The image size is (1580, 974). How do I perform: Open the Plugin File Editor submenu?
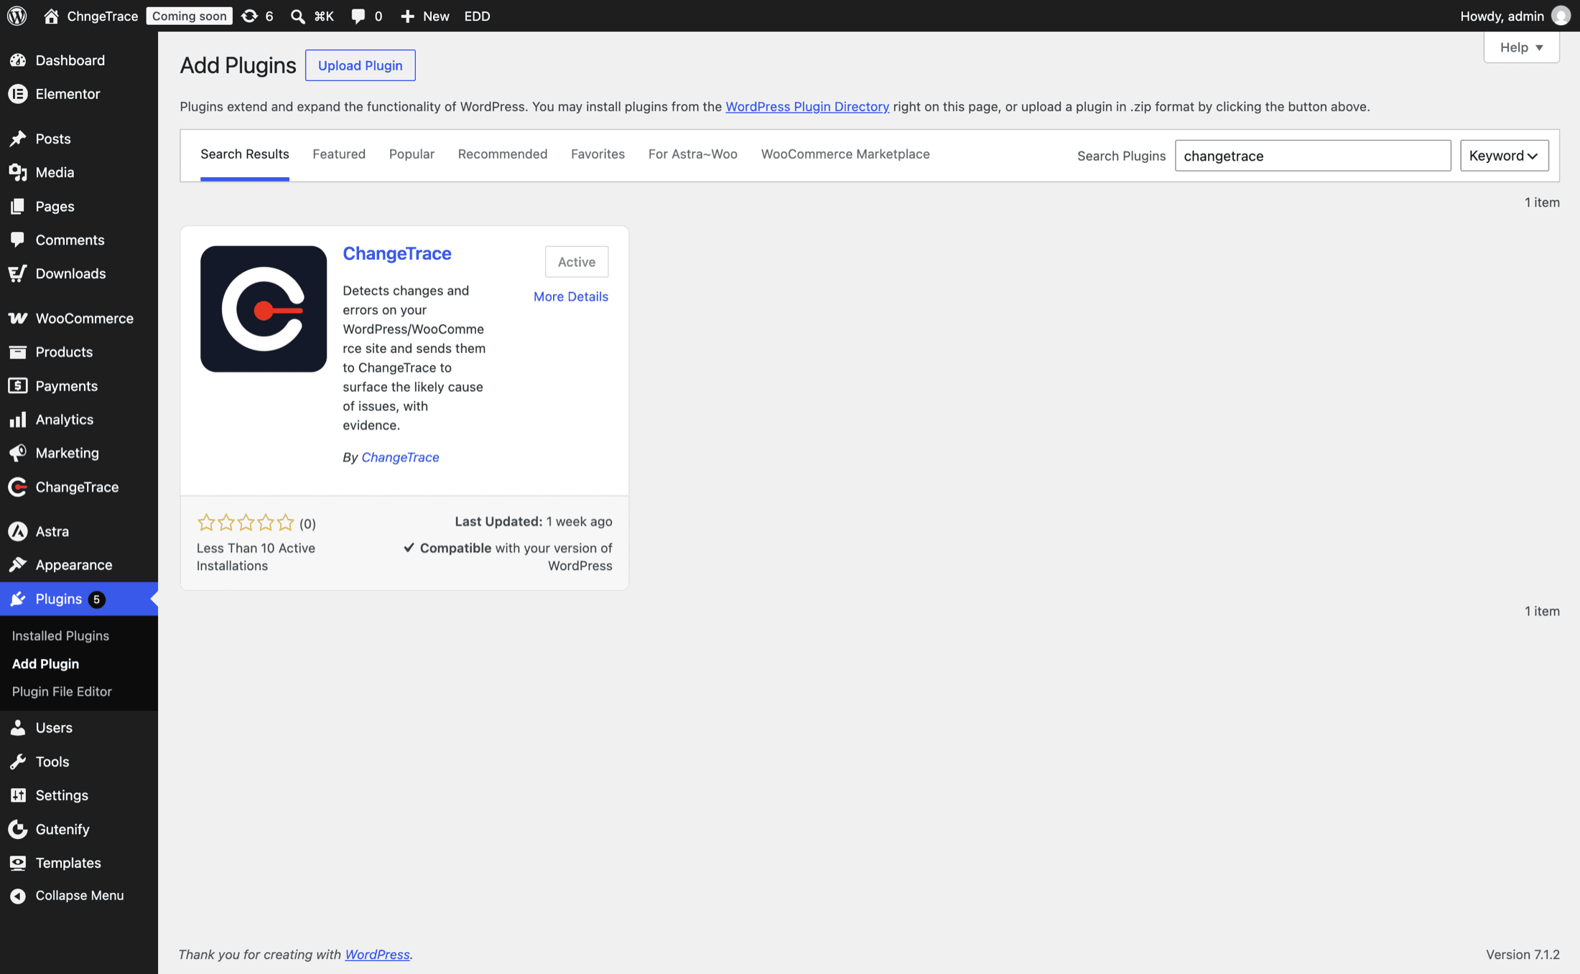pos(62,691)
